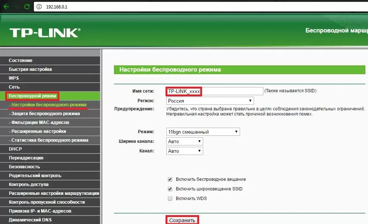Click the 'Сохранить' button
The width and height of the screenshot is (368, 224).
[x=182, y=220]
